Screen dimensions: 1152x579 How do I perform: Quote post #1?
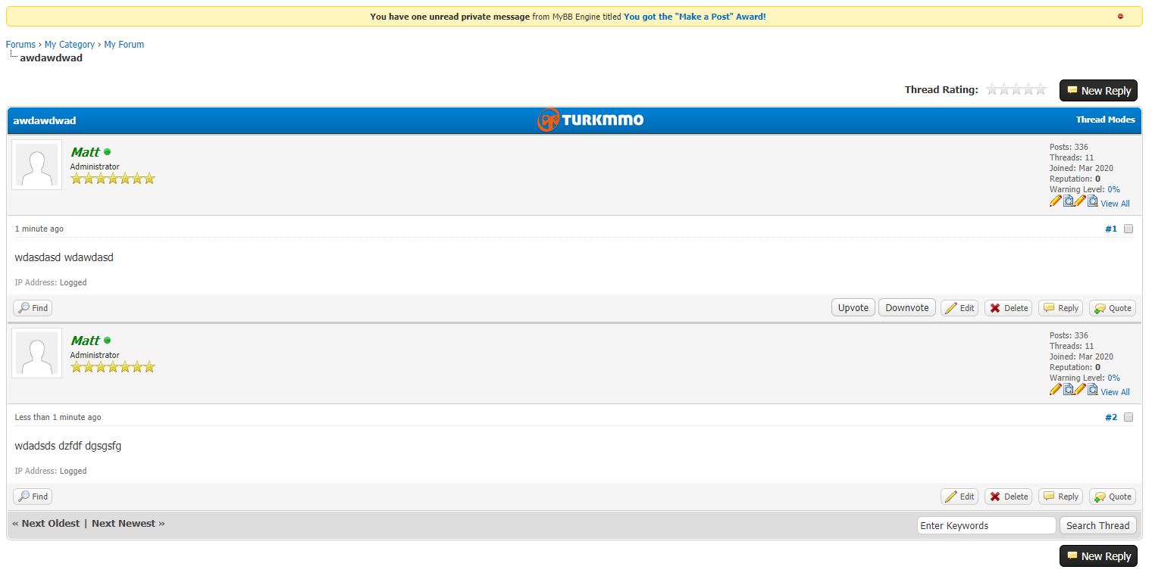point(1113,308)
